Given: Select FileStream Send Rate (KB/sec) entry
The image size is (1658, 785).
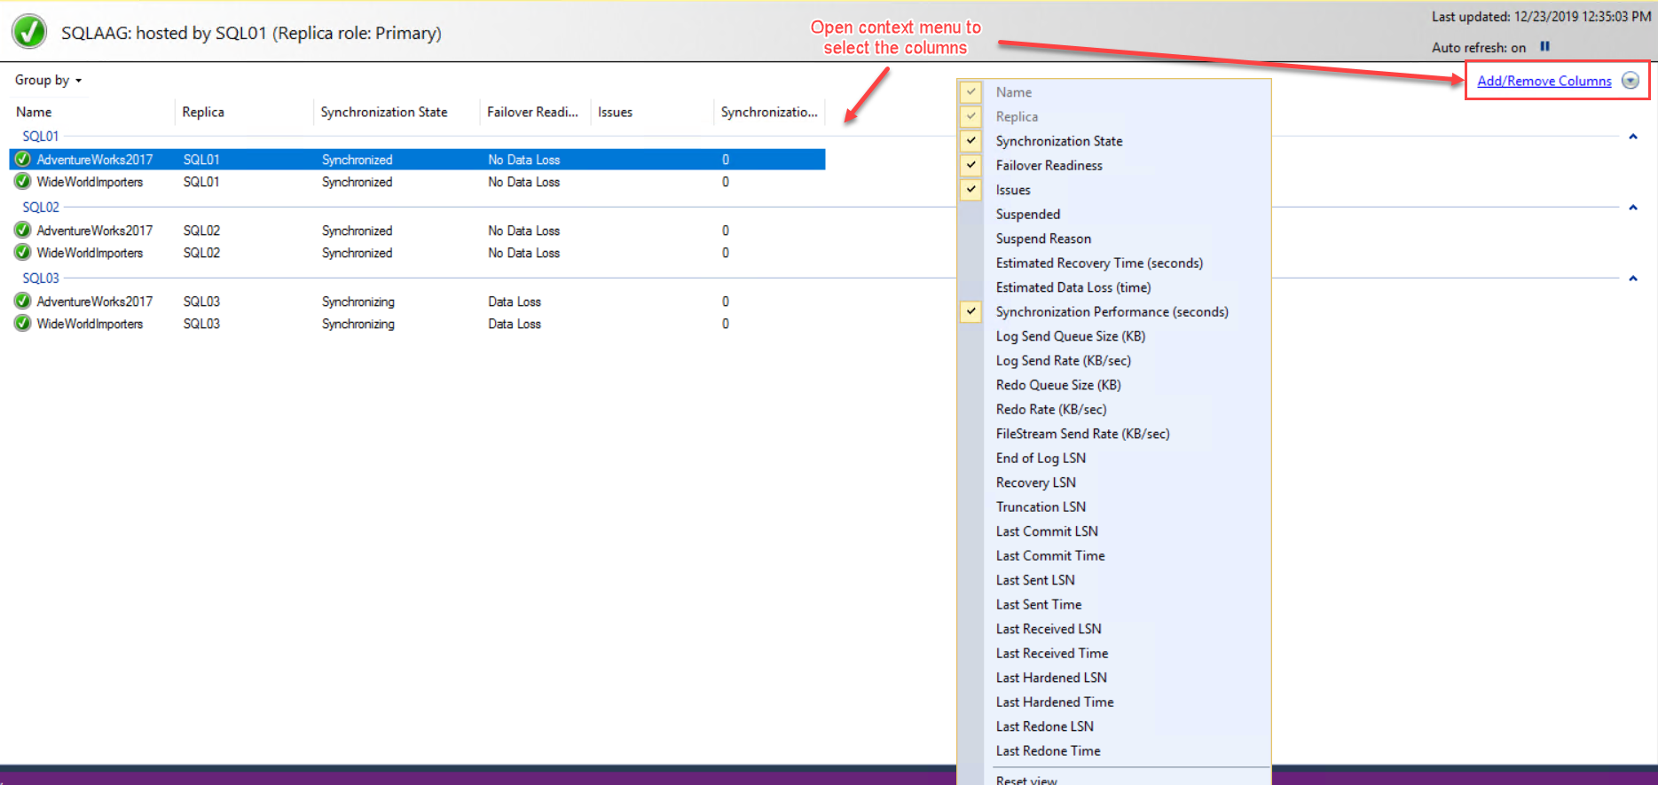Looking at the screenshot, I should point(1082,434).
